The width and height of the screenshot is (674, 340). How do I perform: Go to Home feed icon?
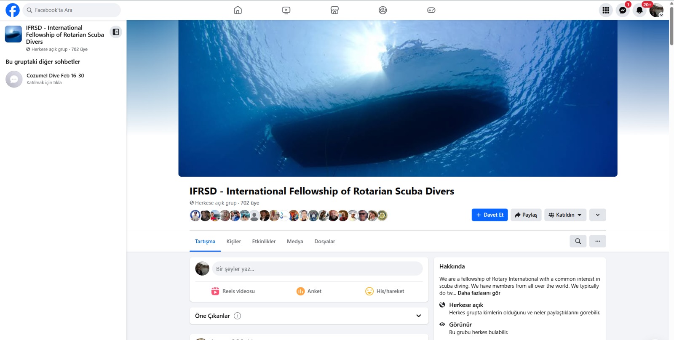(x=238, y=10)
